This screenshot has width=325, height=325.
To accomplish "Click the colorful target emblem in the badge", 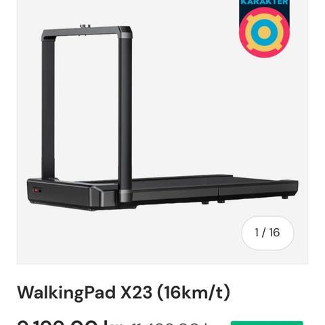I will (264, 32).
